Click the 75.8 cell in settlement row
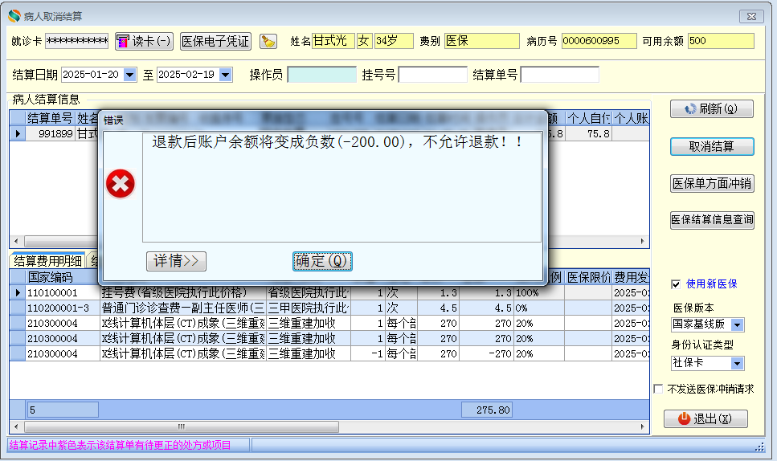 [589, 133]
